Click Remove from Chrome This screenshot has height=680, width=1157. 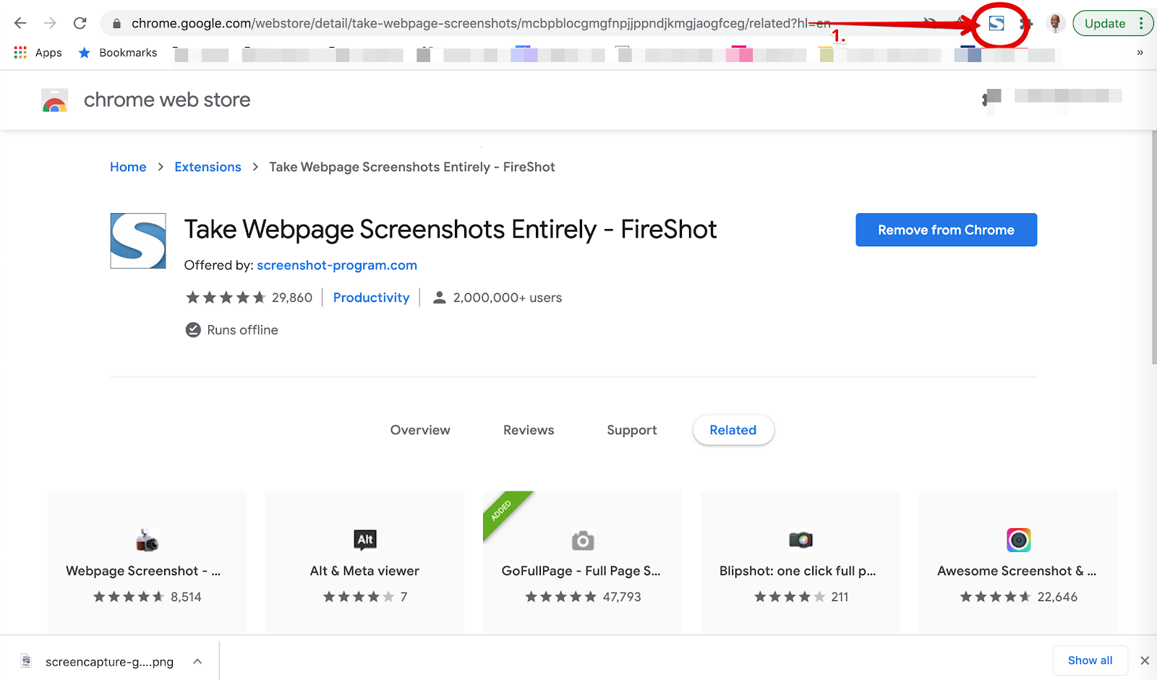point(946,230)
